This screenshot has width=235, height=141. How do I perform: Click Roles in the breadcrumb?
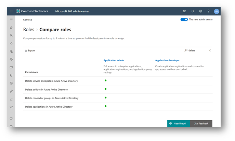(29, 30)
